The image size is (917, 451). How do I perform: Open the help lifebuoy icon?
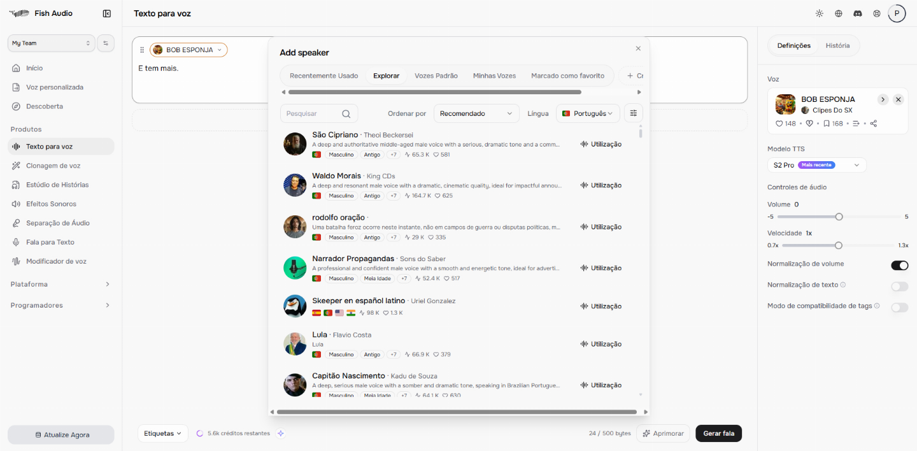(877, 13)
